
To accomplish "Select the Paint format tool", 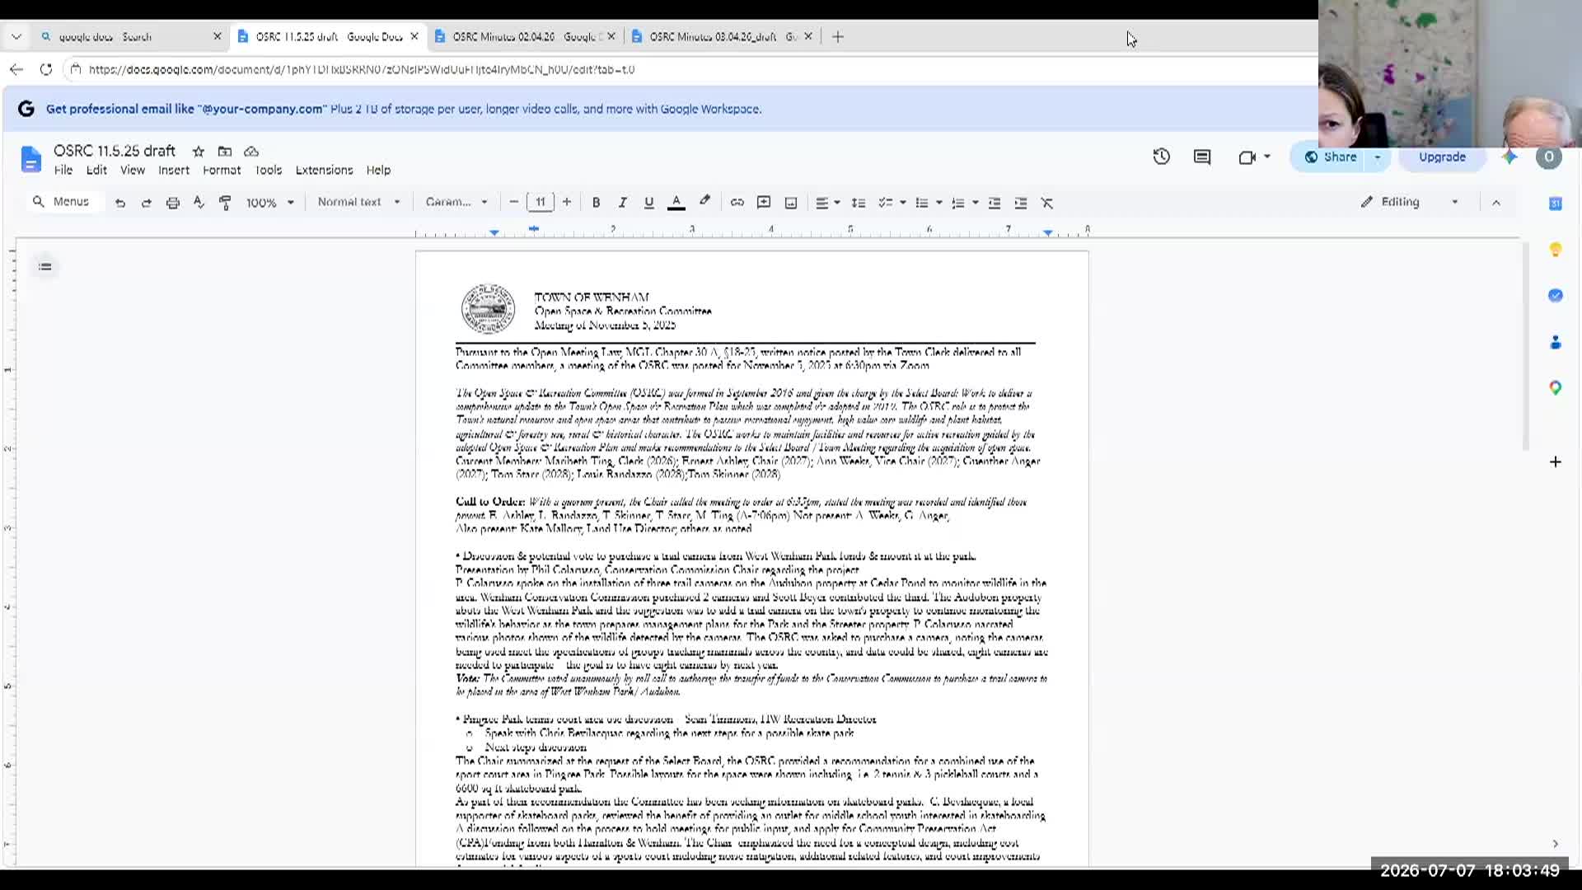I will click(x=225, y=203).
